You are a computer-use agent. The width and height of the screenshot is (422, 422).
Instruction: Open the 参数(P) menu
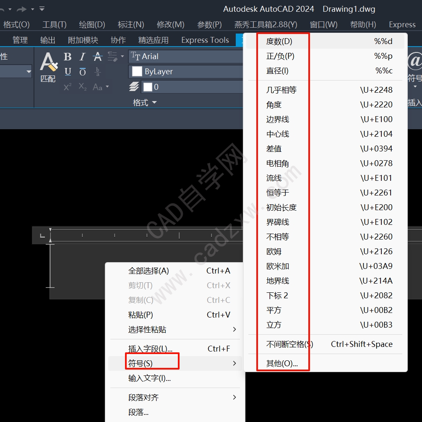(209, 24)
